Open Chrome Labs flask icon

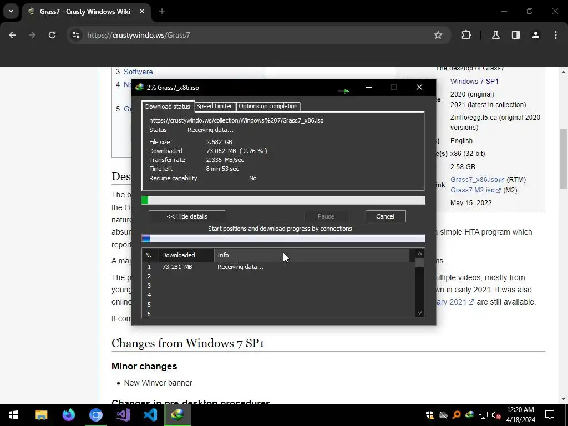click(x=495, y=35)
